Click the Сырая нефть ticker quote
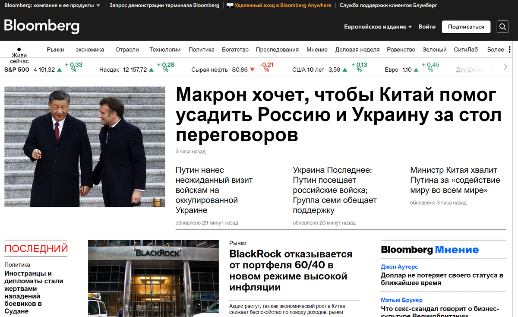The width and height of the screenshot is (518, 317). tap(233, 68)
